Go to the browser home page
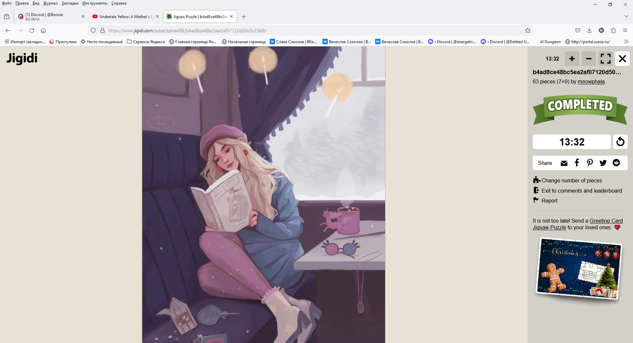This screenshot has height=343, width=633. click(44, 30)
